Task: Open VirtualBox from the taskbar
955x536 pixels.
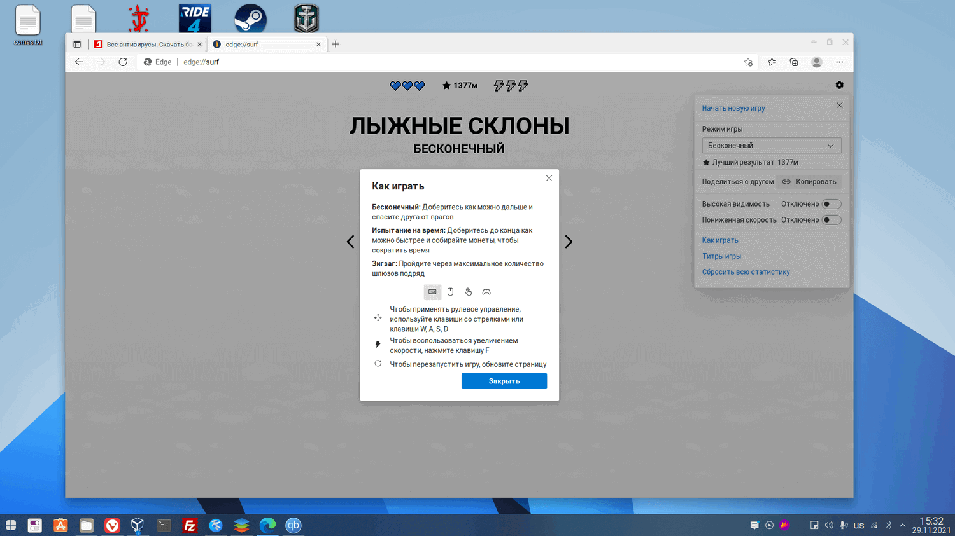Action: tap(138, 525)
